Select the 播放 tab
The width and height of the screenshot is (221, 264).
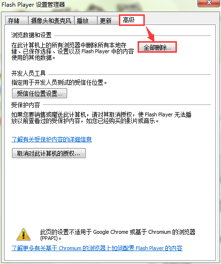point(86,21)
